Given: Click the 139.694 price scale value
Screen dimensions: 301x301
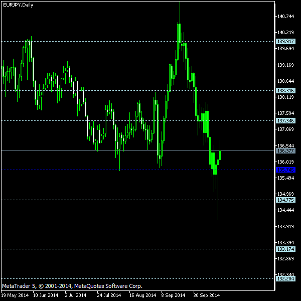Looking at the screenshot, I should click(285, 49).
